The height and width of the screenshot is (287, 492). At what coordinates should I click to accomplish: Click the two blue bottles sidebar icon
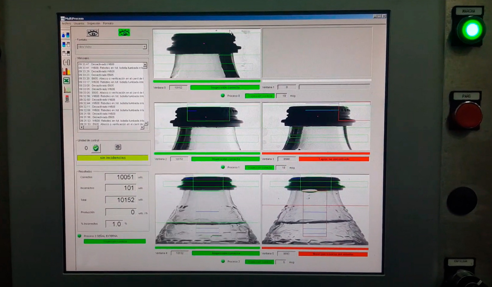click(x=66, y=35)
